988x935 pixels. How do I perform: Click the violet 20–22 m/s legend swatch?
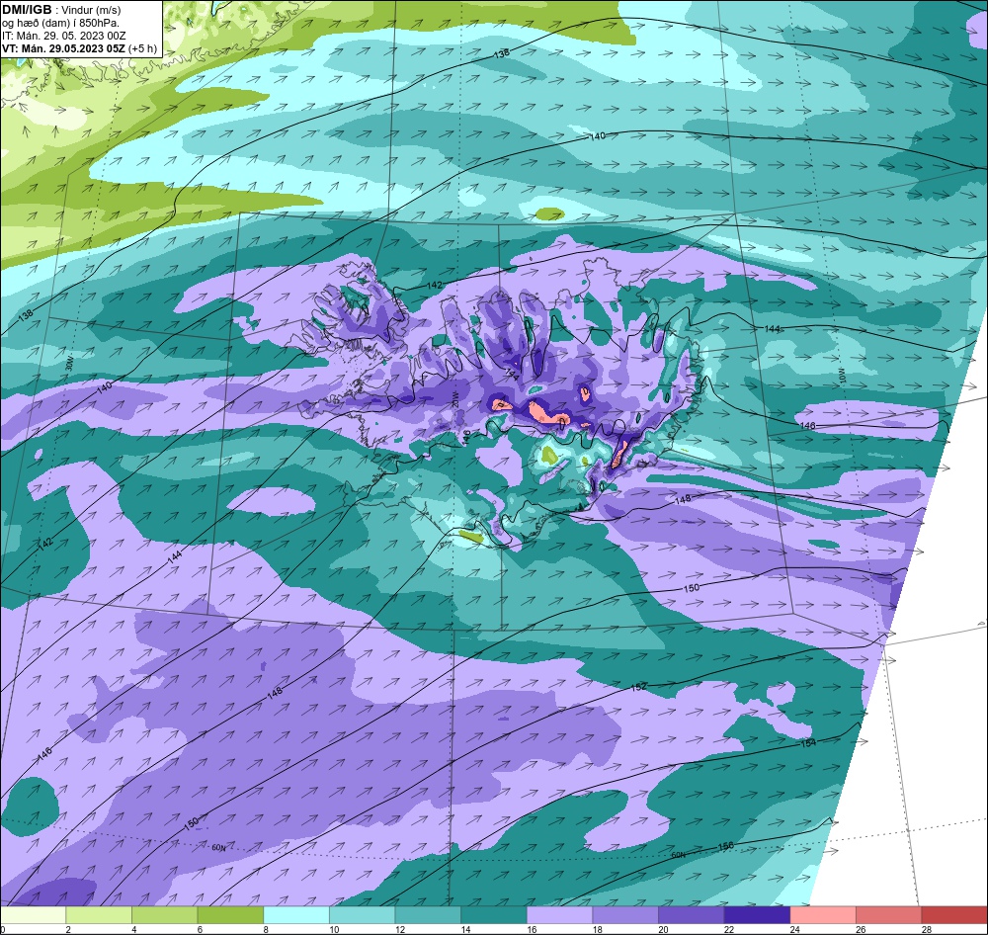[692, 915]
